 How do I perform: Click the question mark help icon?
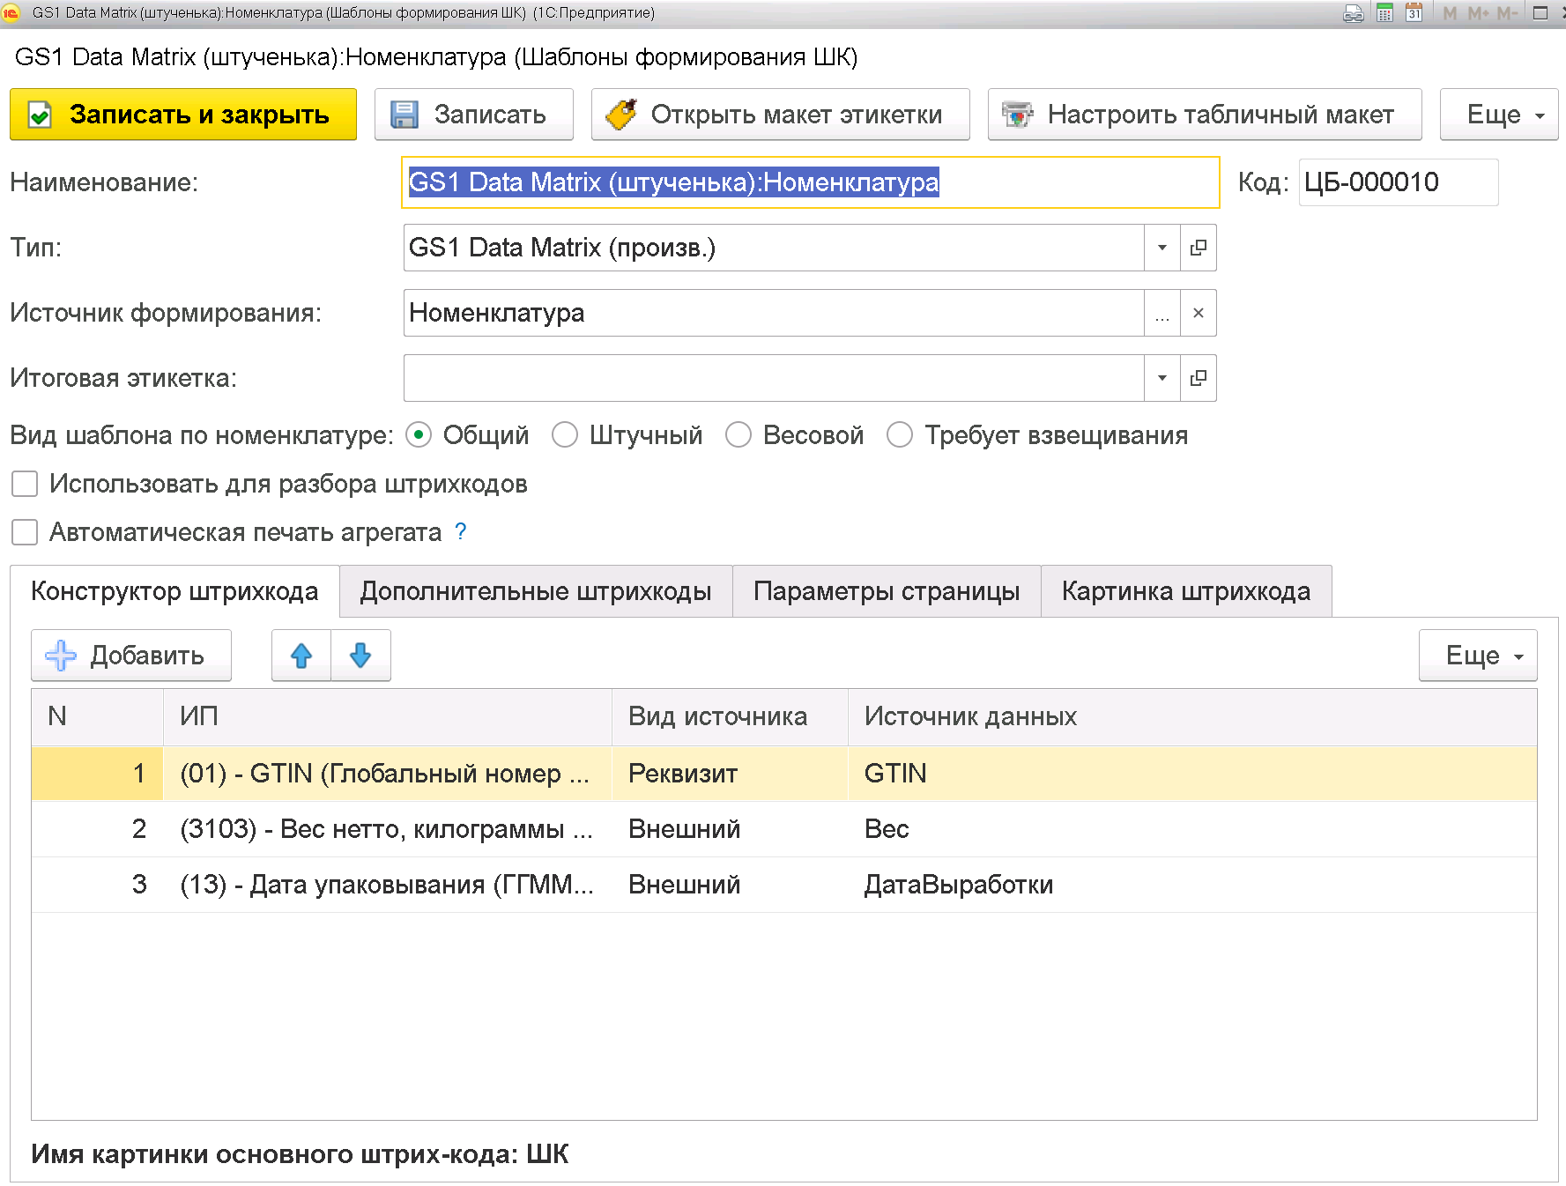[x=460, y=531]
